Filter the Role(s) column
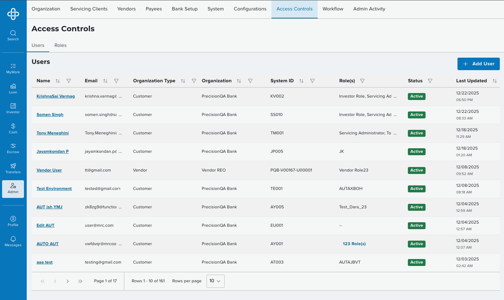 362,81
